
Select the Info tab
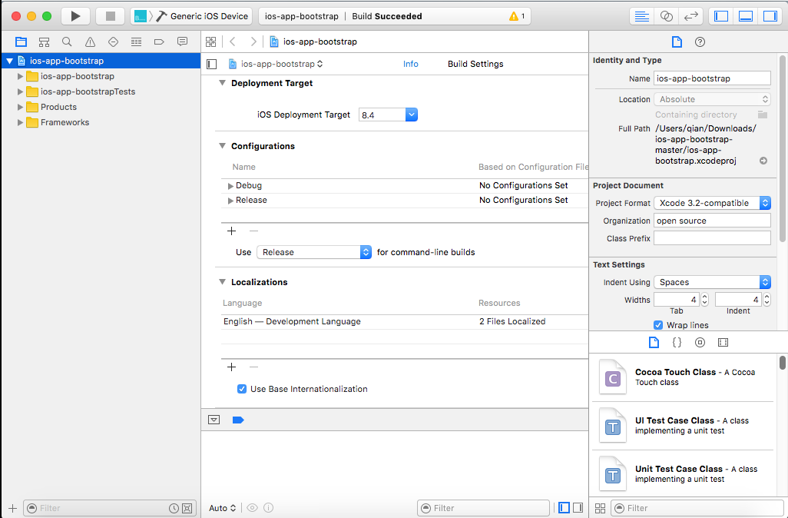click(411, 64)
